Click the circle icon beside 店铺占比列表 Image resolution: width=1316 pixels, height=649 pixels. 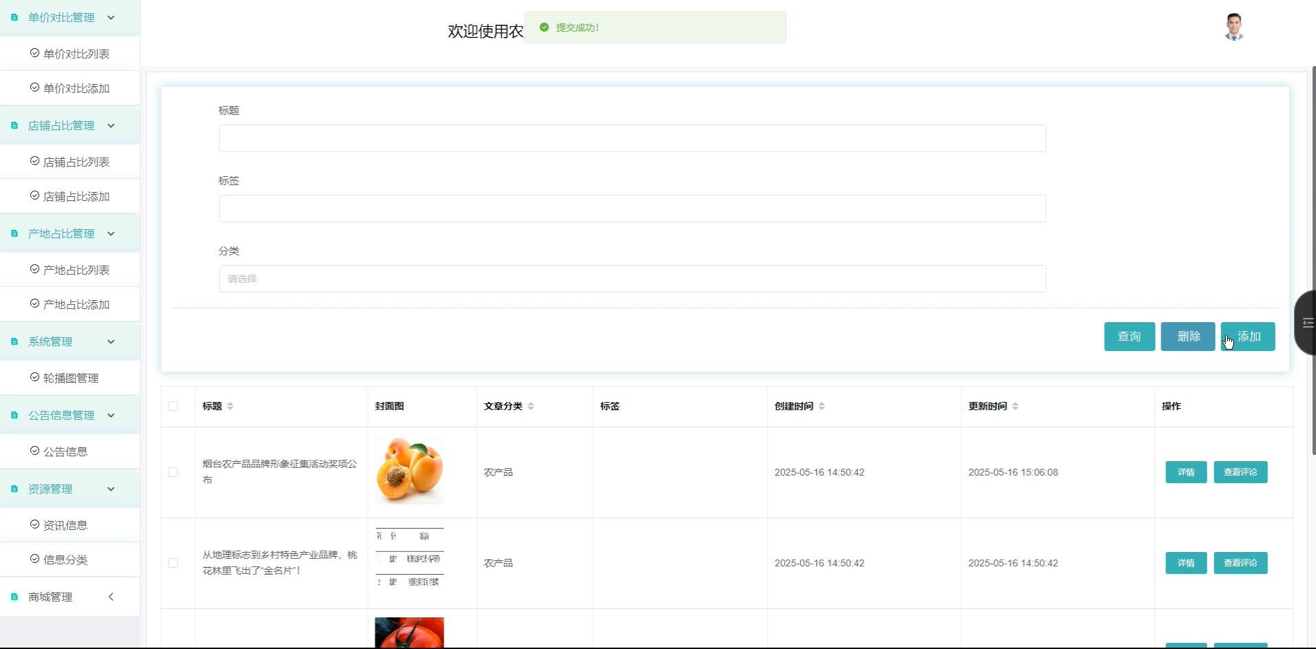[x=34, y=161]
